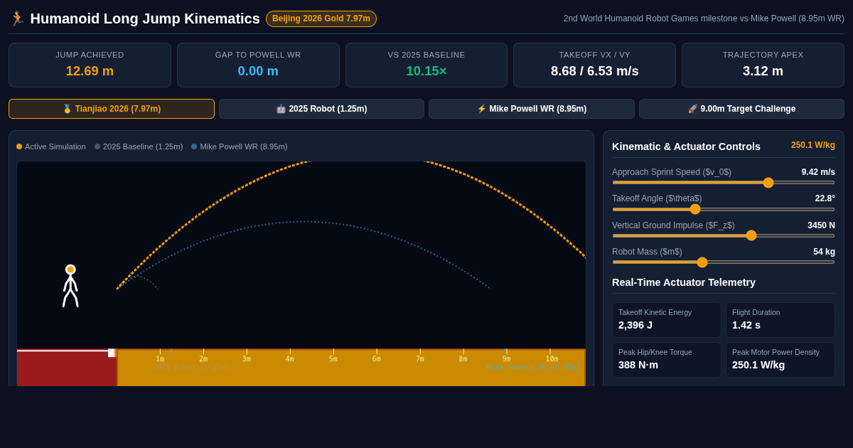Screen dimensions: 853x448
Task: Click the 250.1 W/kg value in controls header
Action: tap(813, 145)
